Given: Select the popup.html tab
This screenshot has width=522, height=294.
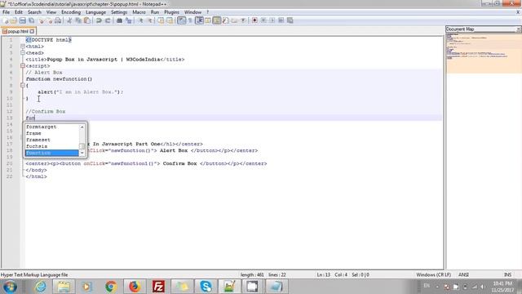Looking at the screenshot, I should [18, 31].
